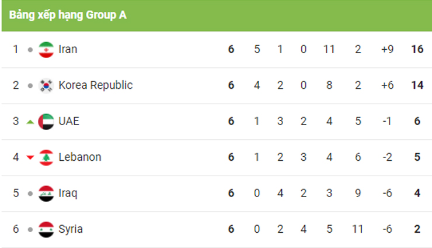The image size is (432, 248).
Task: Click Iran's +9 goal difference
Action: point(387,50)
